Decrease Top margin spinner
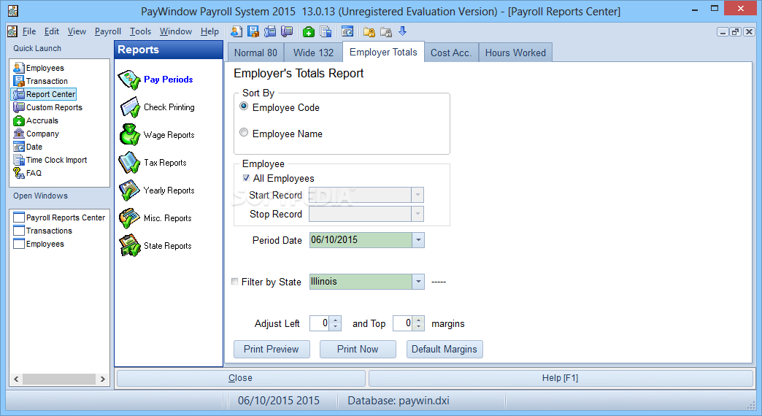 [x=418, y=327]
